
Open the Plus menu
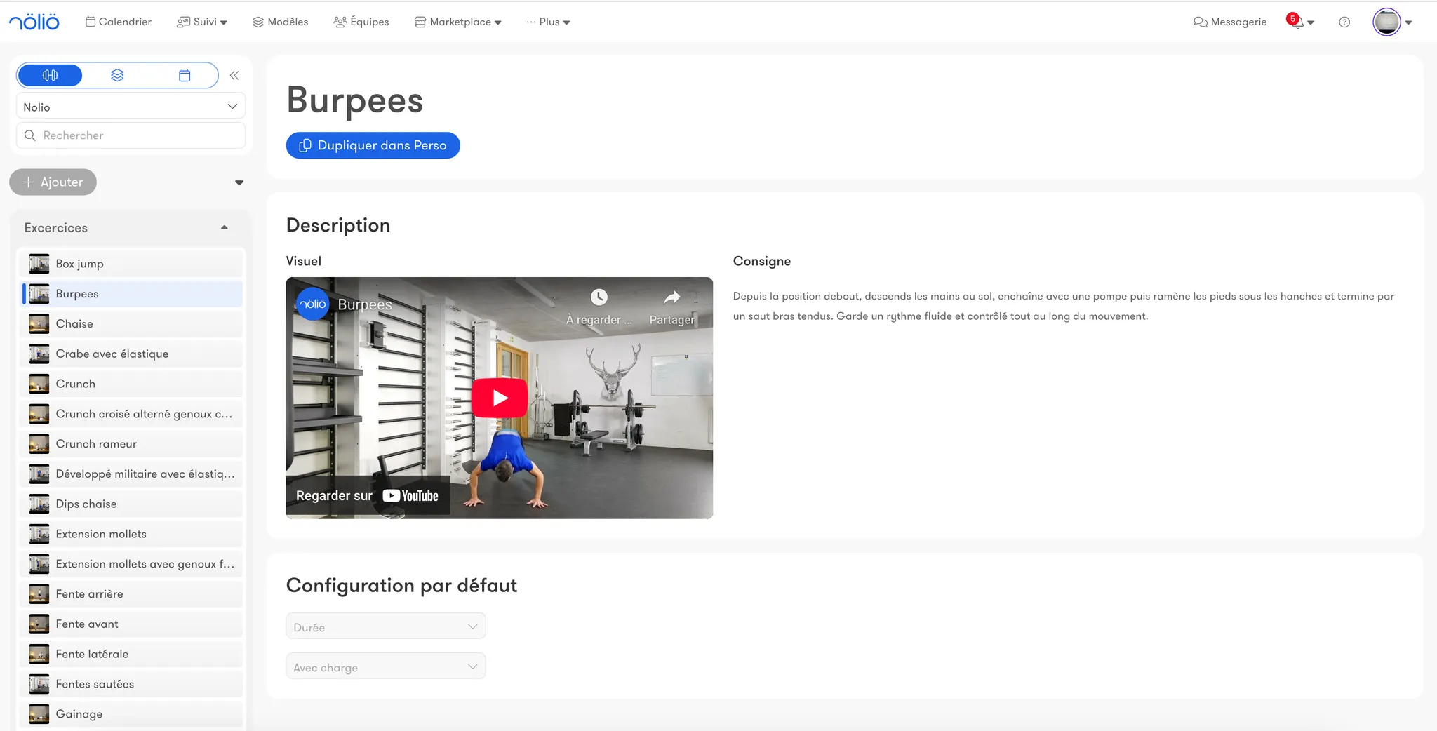tap(548, 22)
